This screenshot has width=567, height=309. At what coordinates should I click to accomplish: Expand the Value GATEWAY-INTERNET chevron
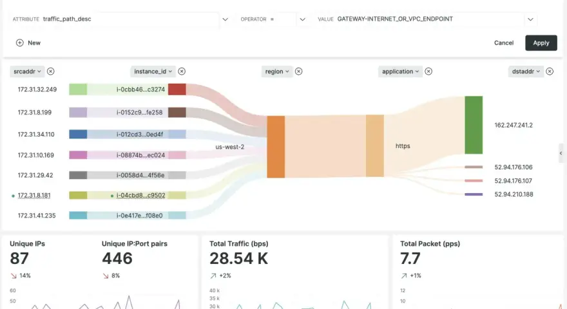530,19
